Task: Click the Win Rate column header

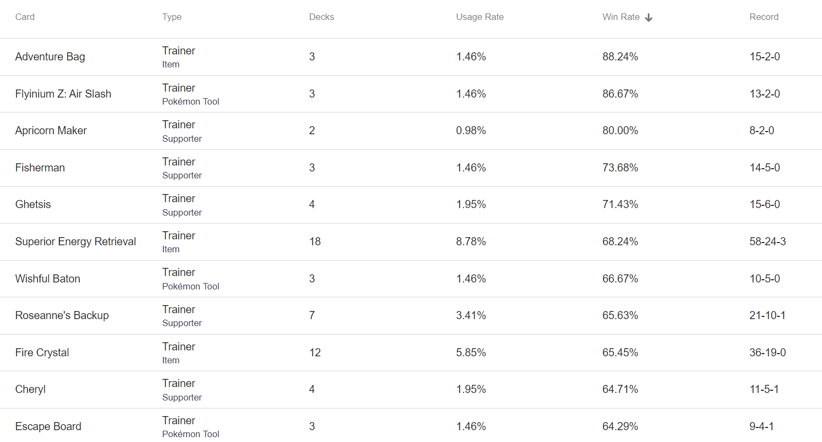Action: tap(621, 17)
